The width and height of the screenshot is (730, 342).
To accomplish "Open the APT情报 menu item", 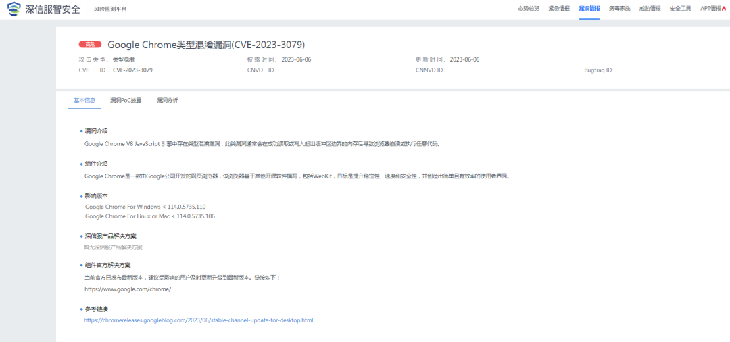I will coord(710,9).
